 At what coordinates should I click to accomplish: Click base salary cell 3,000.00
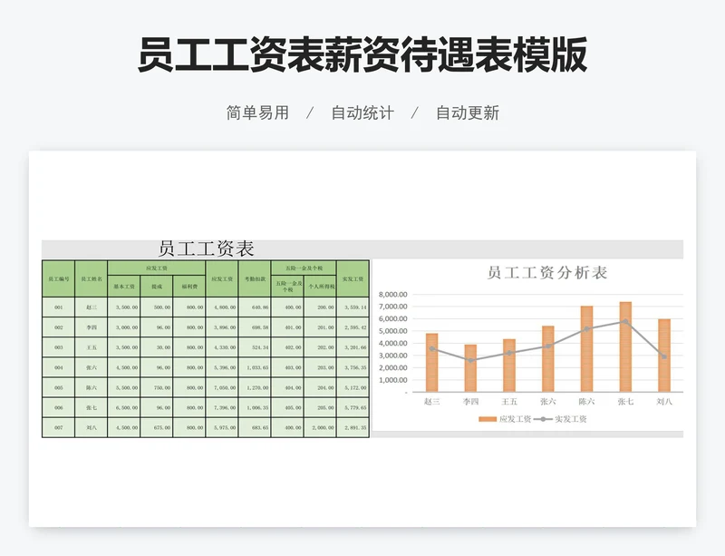pos(124,327)
